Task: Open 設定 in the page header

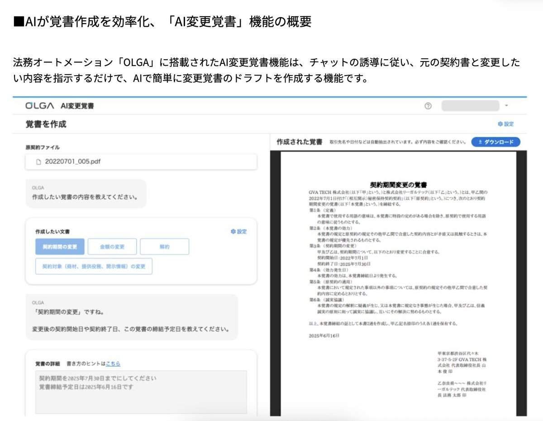Action: tap(505, 124)
